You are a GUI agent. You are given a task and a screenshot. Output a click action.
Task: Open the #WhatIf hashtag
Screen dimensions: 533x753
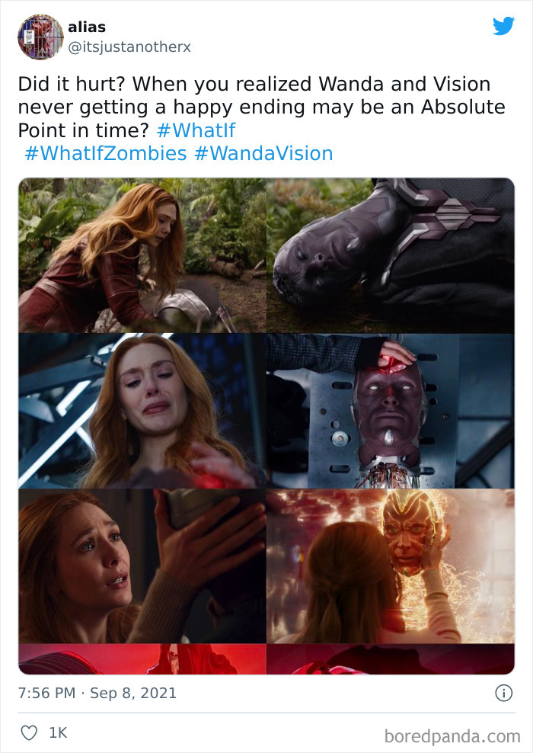196,130
